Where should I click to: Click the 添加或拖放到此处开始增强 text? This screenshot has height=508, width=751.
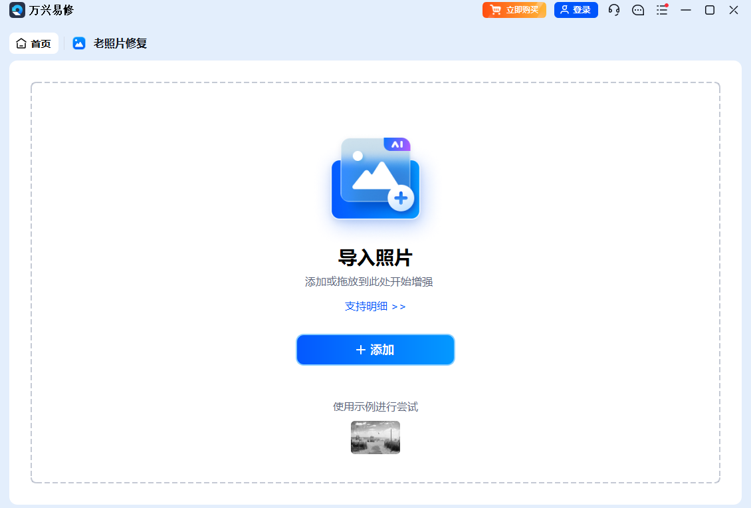[369, 282]
